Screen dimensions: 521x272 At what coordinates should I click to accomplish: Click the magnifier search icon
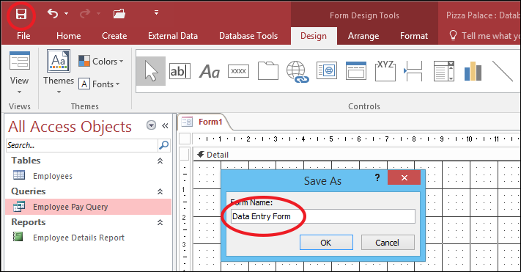point(164,145)
